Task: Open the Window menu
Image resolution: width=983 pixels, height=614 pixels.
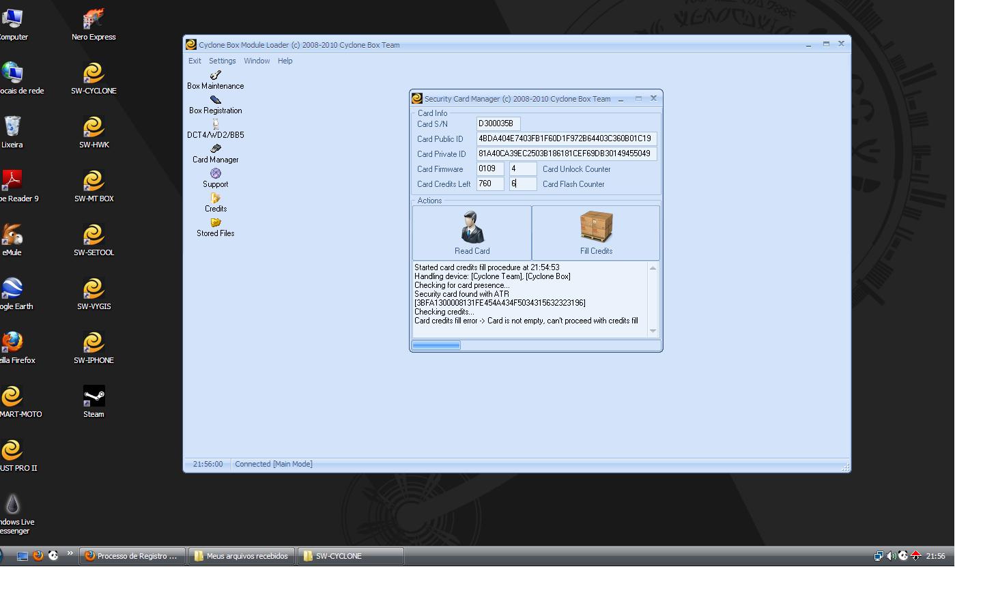Action: [257, 61]
